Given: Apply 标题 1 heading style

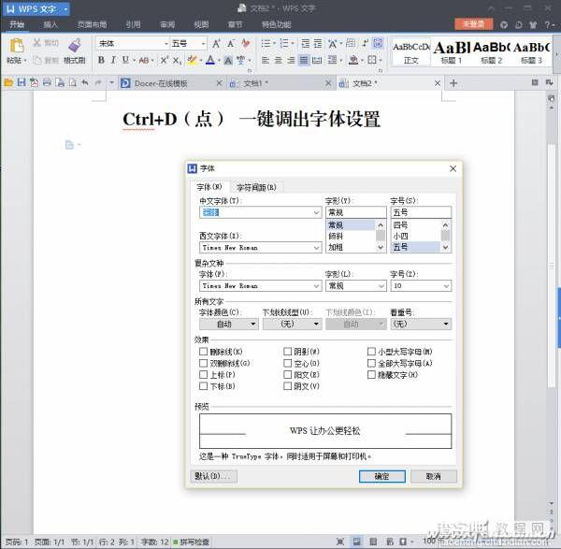Looking at the screenshot, I should point(452,52).
